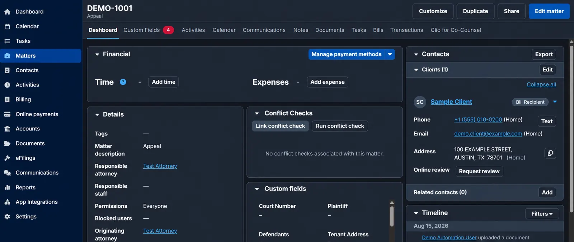Collapse the Contacts panel

pyautogui.click(x=416, y=54)
